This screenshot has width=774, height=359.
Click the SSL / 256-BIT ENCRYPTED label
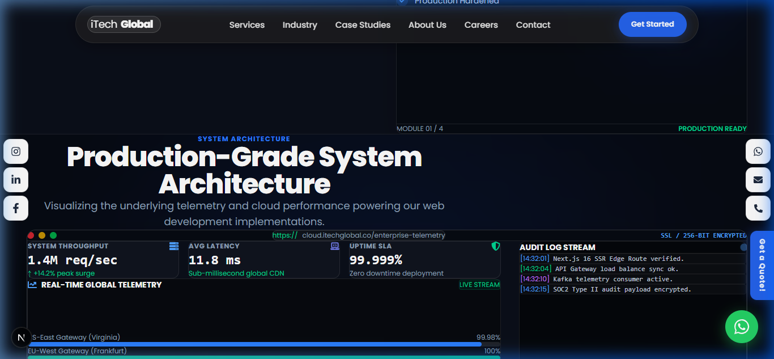[x=703, y=235]
